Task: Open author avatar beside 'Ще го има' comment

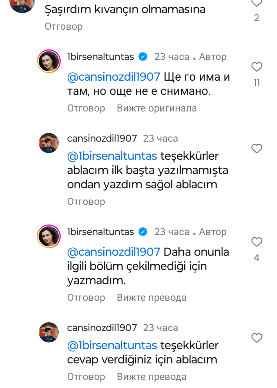Action: (49, 61)
